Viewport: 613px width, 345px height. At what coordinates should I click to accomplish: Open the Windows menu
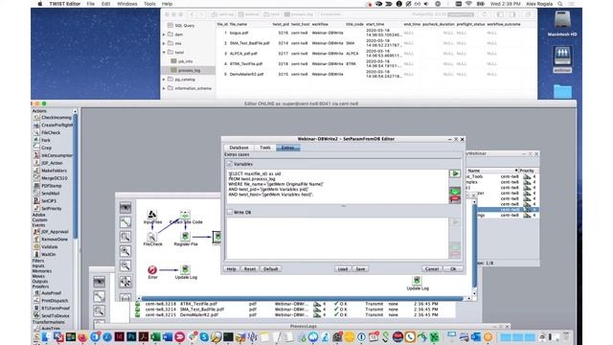[127, 4]
